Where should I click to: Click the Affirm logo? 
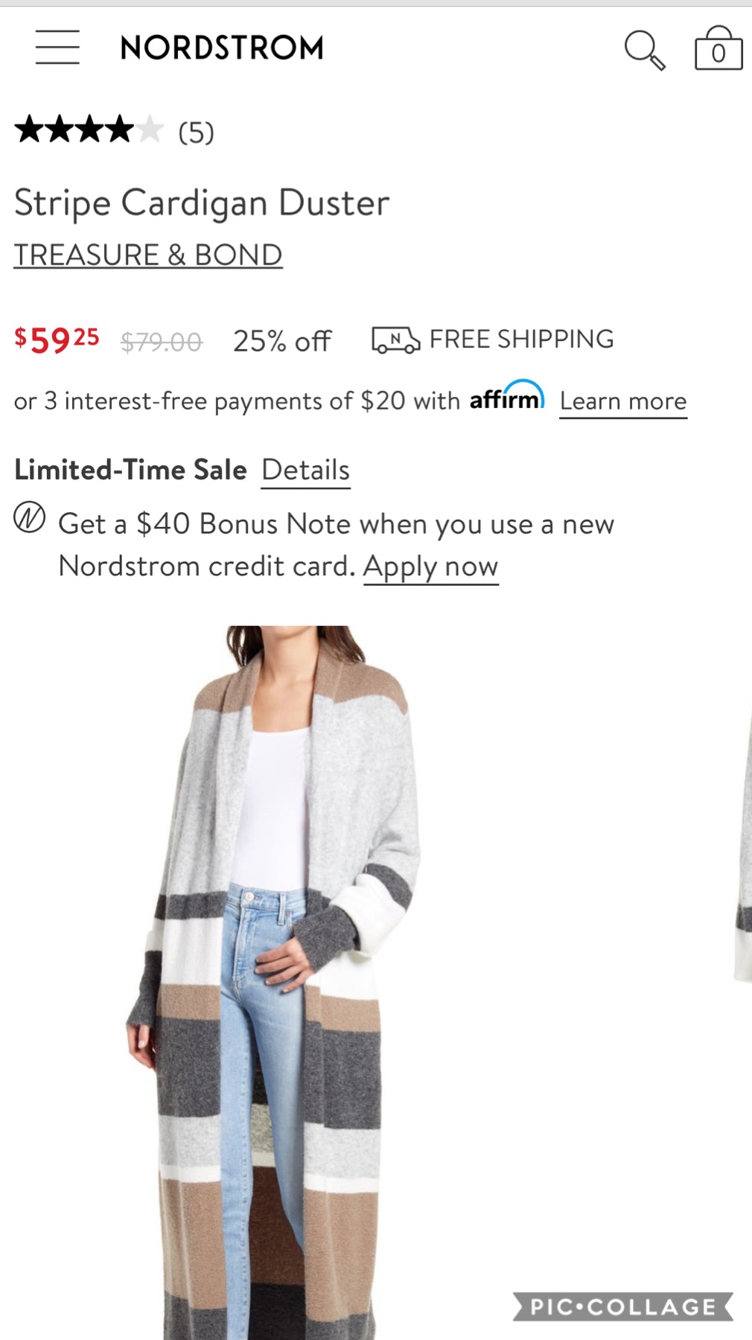click(506, 397)
